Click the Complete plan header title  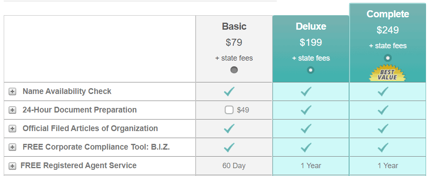click(388, 14)
